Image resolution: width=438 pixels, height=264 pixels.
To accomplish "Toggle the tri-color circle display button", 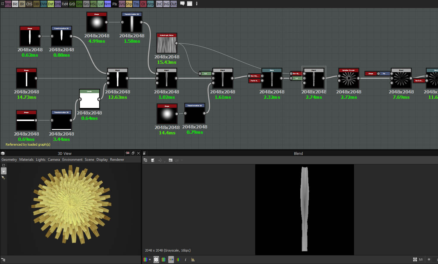I will click(x=178, y=260).
